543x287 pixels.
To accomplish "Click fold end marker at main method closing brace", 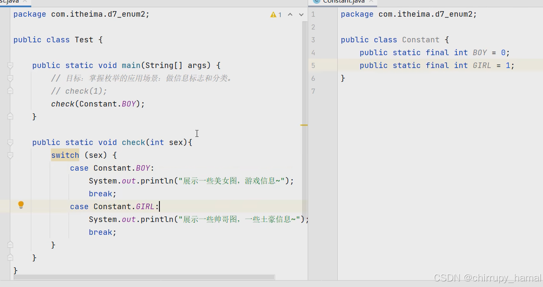I will [10, 116].
